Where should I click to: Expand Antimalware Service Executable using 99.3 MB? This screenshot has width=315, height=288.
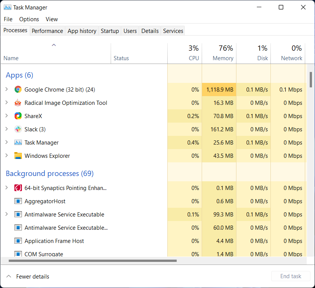click(7, 214)
